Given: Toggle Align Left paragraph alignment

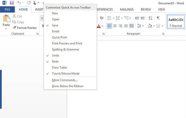Looking at the screenshot, I should [109, 26].
